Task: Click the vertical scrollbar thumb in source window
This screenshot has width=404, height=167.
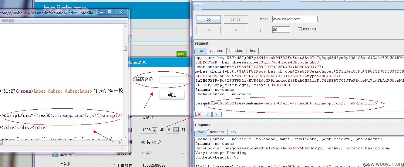Action: coord(125,48)
